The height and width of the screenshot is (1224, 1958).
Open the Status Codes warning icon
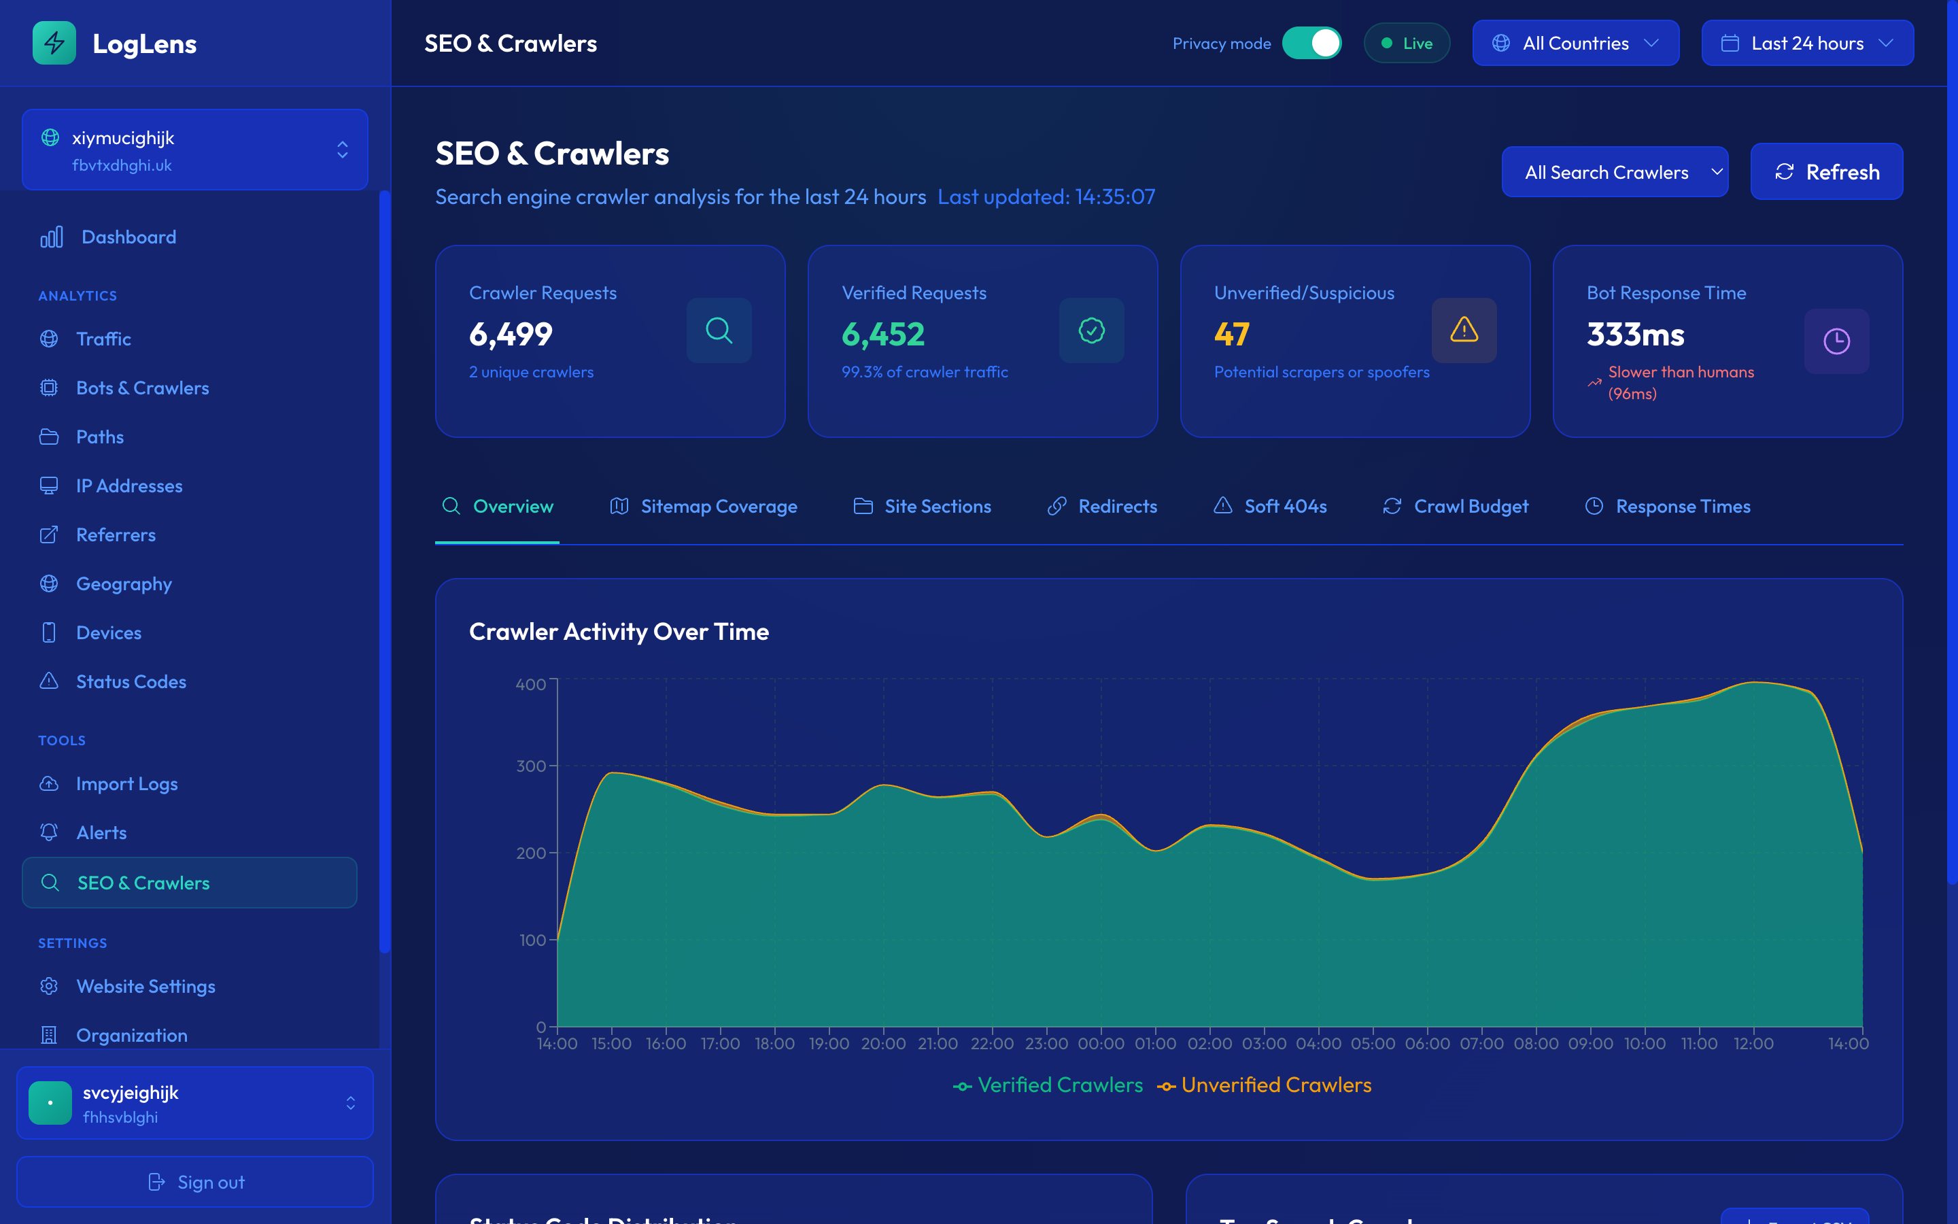click(50, 681)
